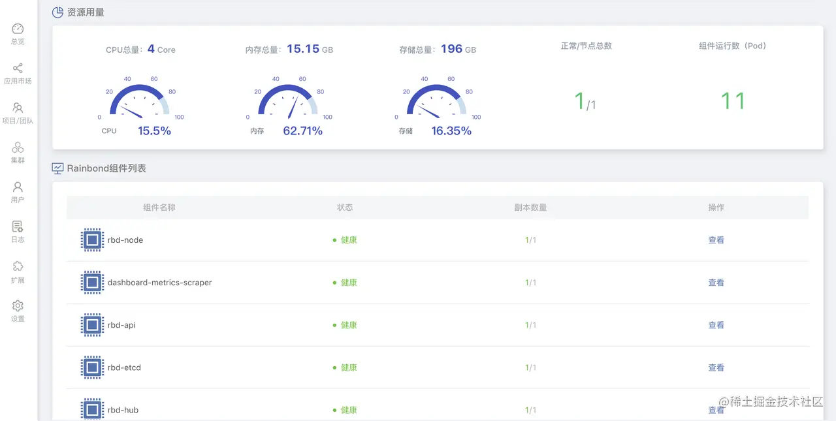The width and height of the screenshot is (836, 421).
Task: Click the green node count 1/1
Action: (585, 101)
